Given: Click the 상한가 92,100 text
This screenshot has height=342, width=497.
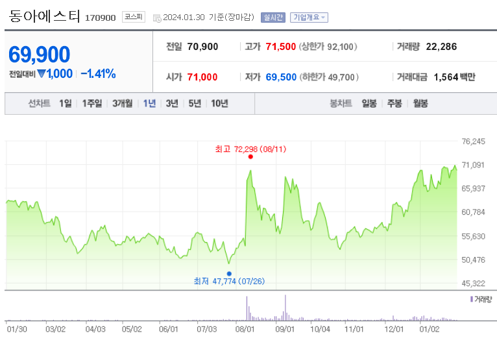Looking at the screenshot, I should [328, 47].
